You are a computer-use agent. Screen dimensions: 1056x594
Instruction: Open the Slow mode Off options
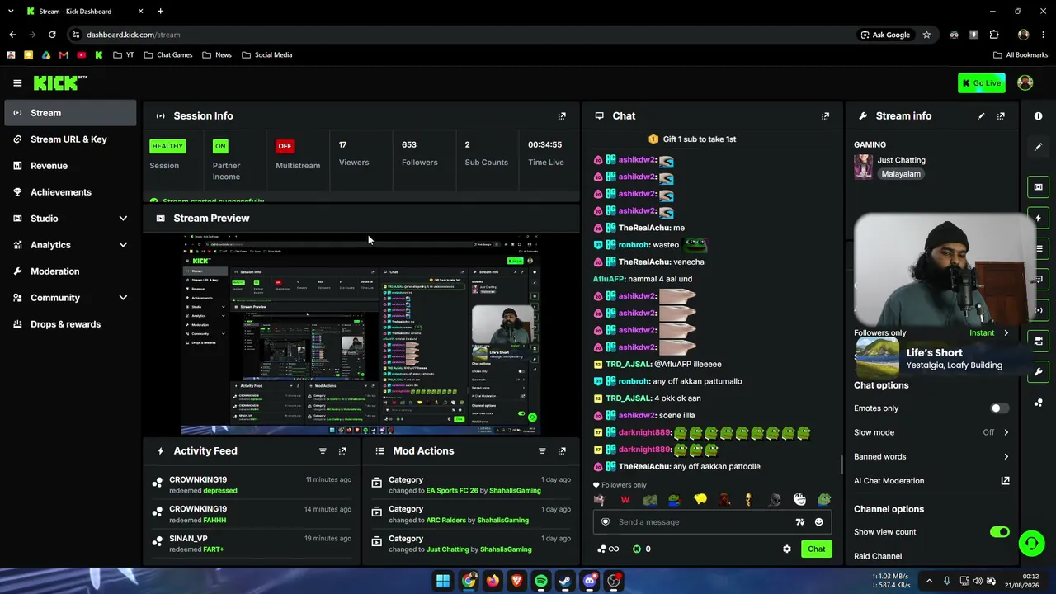point(996,432)
